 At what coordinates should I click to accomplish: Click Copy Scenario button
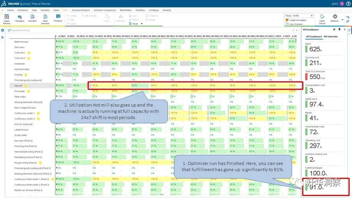[x=296, y=24]
